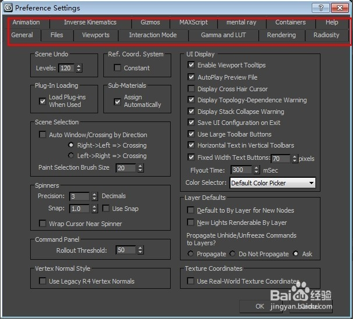
Task: Toggle Load Plug-ins When Used
Action: (x=42, y=101)
